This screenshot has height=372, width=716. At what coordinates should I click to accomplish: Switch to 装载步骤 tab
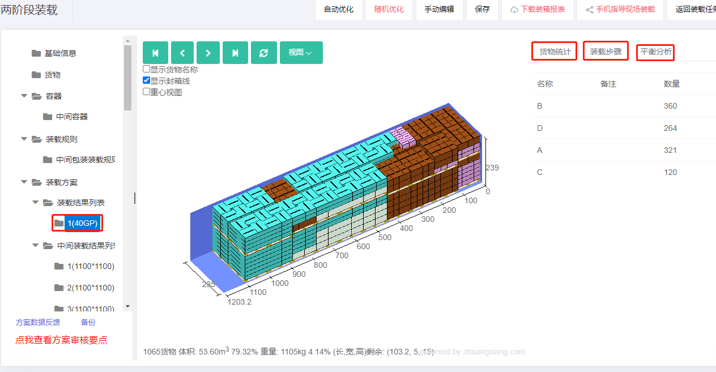(606, 52)
